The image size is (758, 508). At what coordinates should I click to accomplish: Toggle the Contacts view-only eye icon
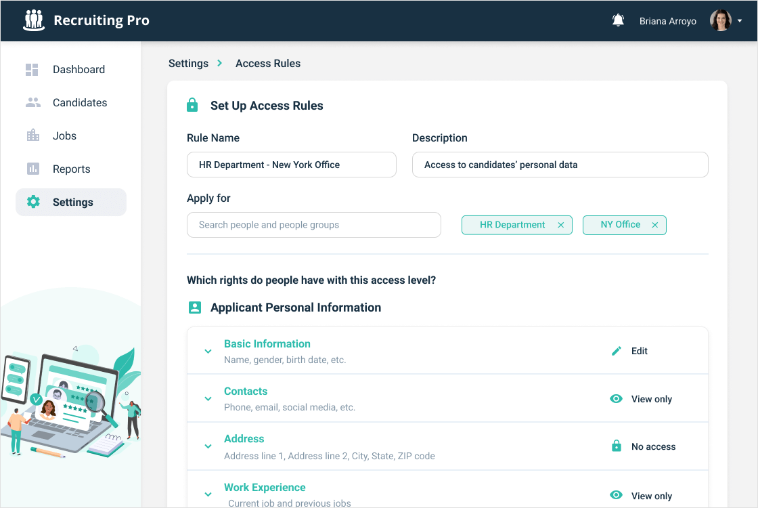616,399
